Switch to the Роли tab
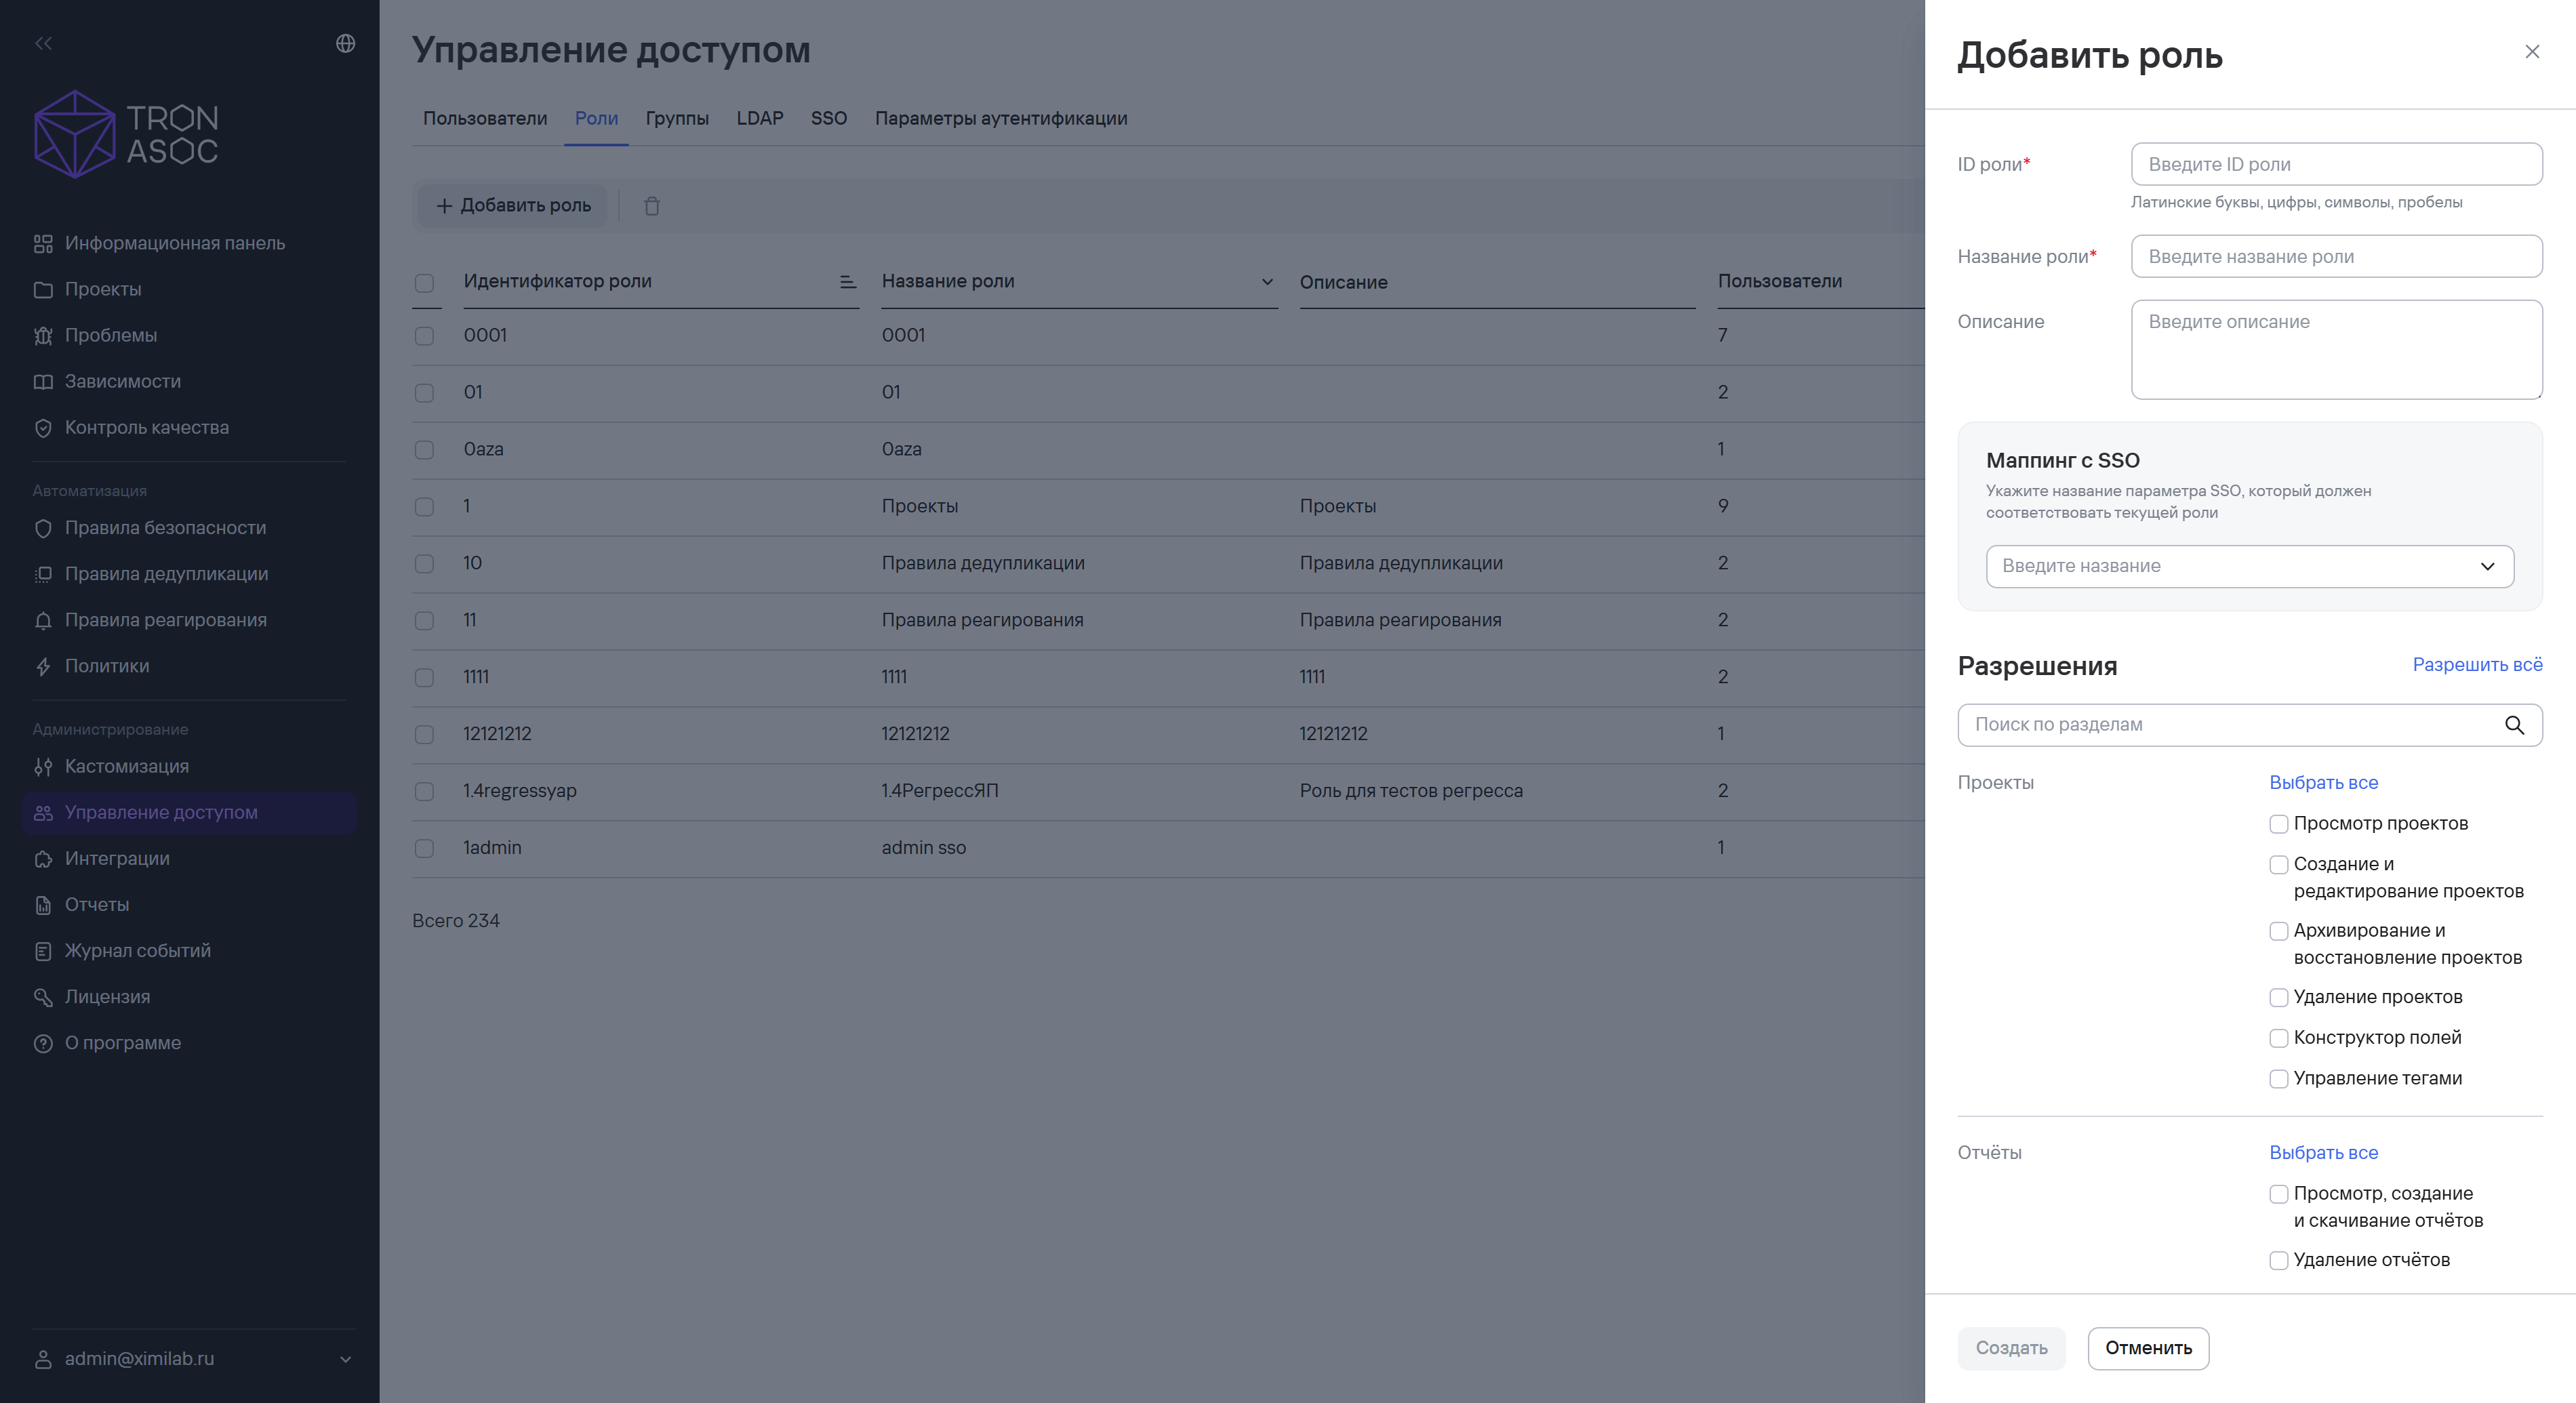Viewport: 2576px width, 1403px height. pos(596,118)
